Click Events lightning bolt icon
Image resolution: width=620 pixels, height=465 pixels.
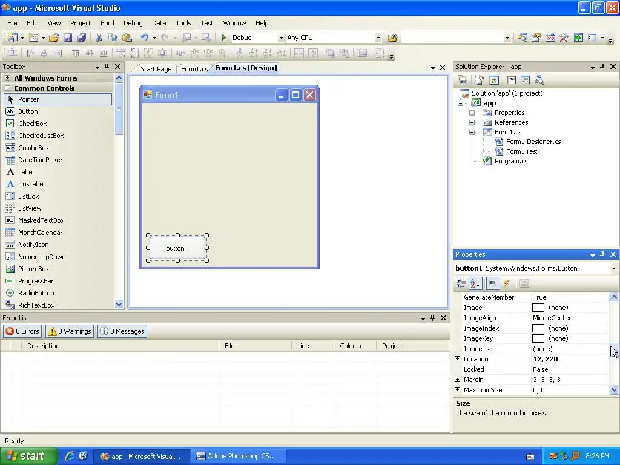[507, 283]
